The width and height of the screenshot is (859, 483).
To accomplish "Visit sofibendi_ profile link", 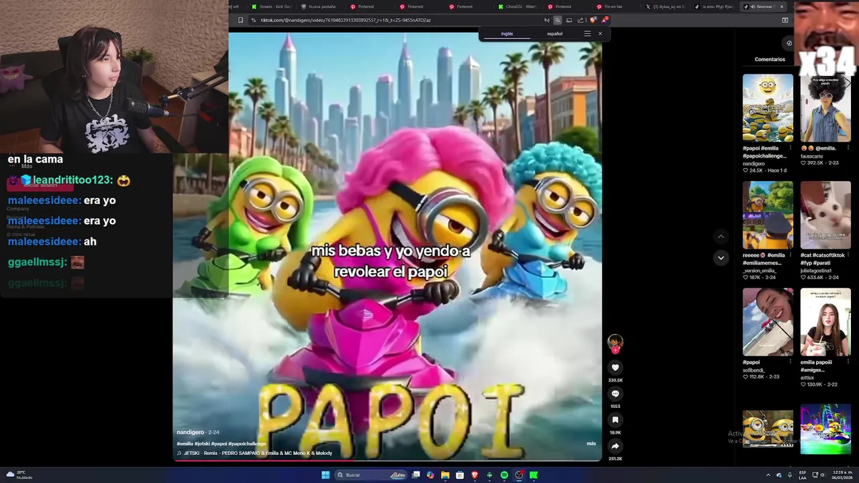I will pos(754,370).
